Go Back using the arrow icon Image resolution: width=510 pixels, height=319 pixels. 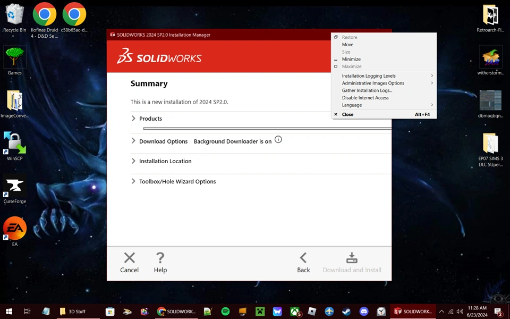(x=303, y=258)
